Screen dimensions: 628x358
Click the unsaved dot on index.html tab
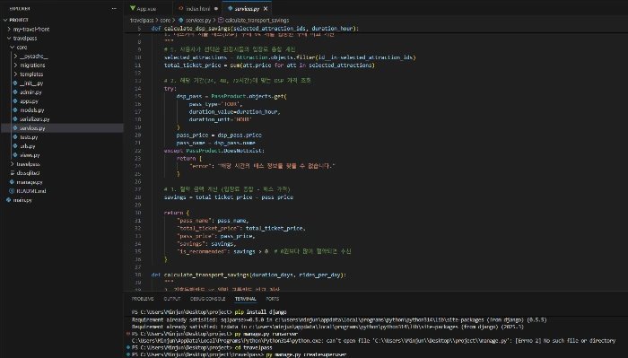pos(216,8)
